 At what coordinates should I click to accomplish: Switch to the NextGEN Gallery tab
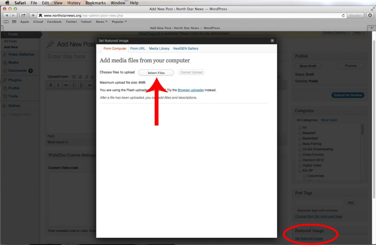pyautogui.click(x=185, y=49)
